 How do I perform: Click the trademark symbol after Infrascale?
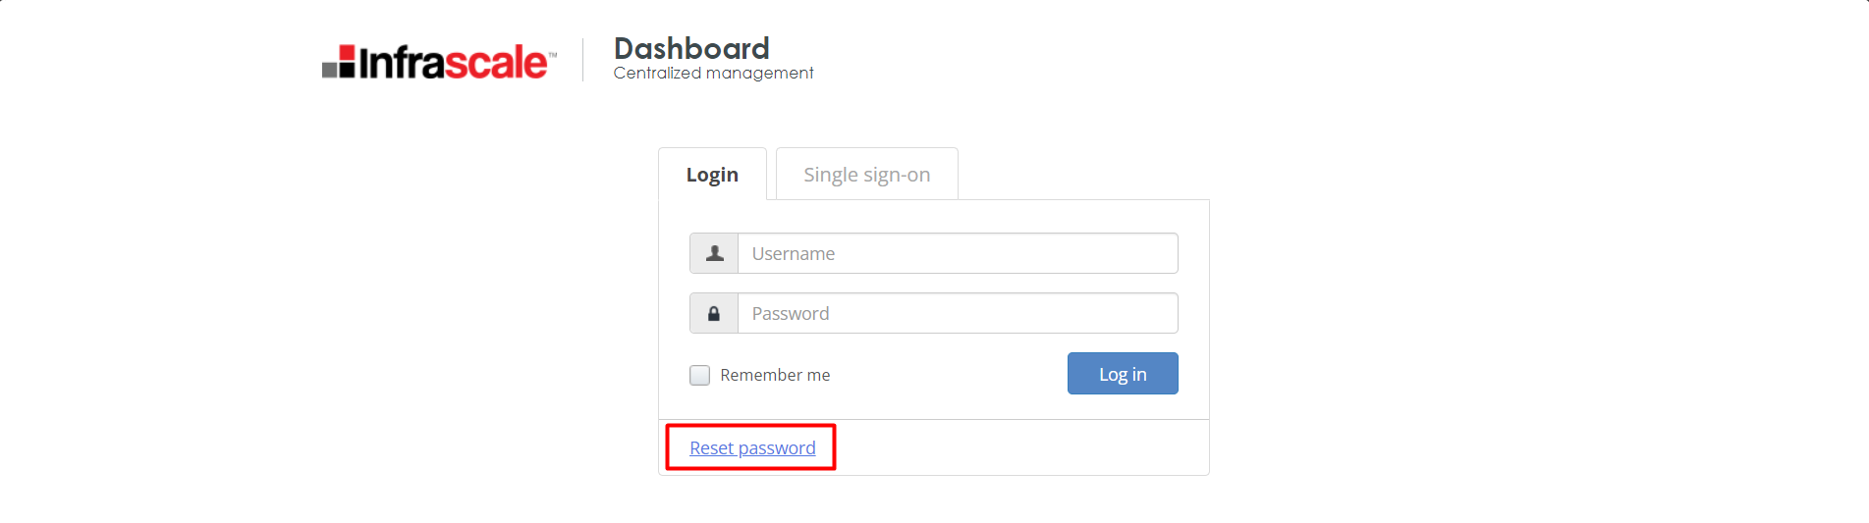tap(553, 55)
